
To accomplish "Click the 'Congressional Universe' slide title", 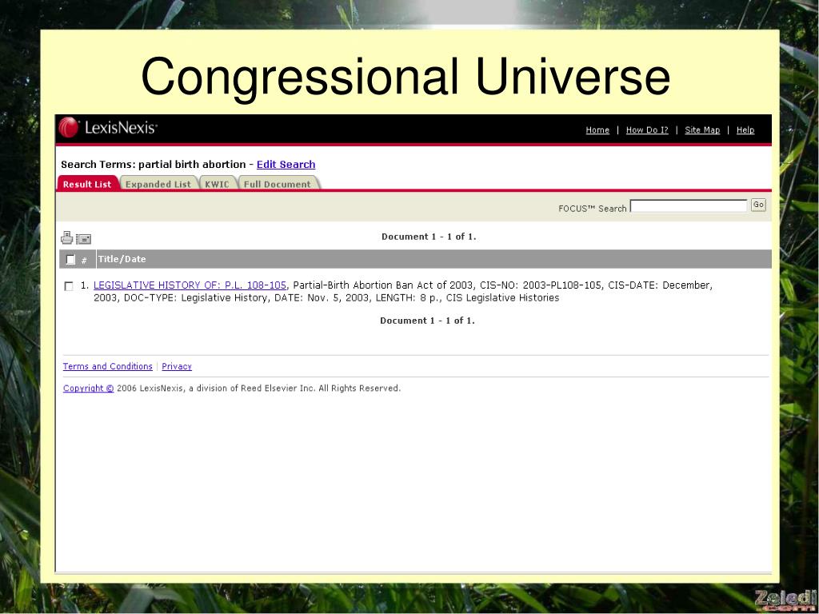I will (406, 77).
